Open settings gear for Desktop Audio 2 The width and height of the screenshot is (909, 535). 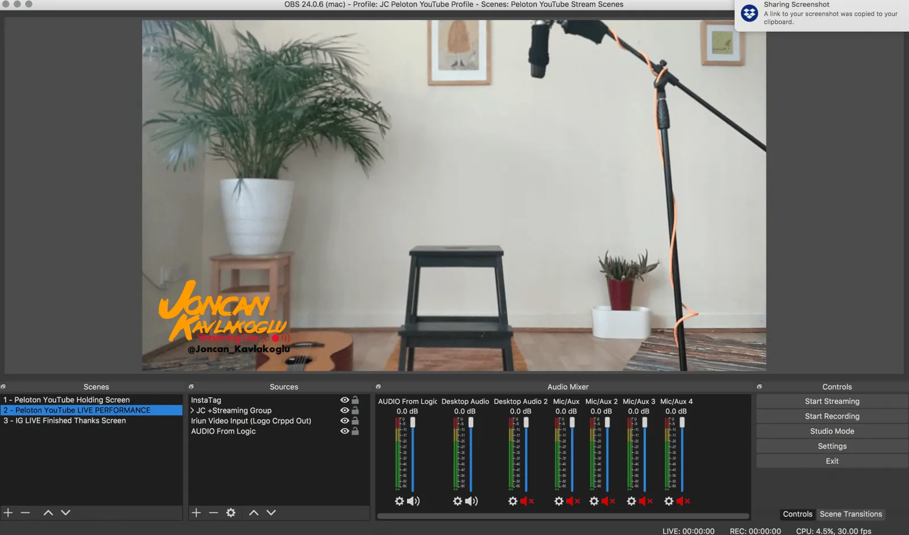513,501
